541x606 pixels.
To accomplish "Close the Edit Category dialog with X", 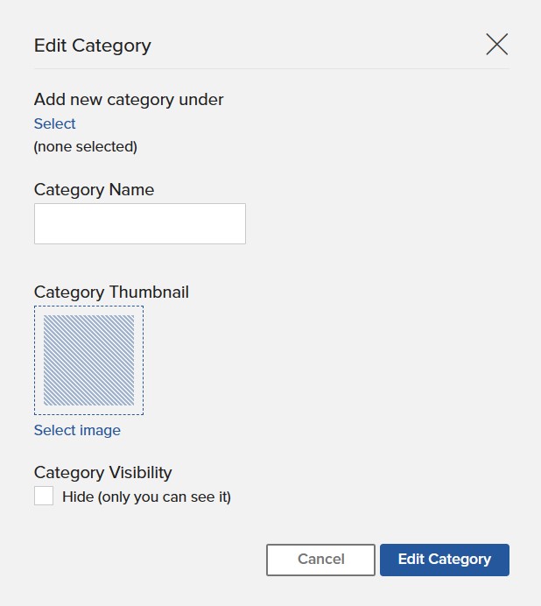I will 496,45.
